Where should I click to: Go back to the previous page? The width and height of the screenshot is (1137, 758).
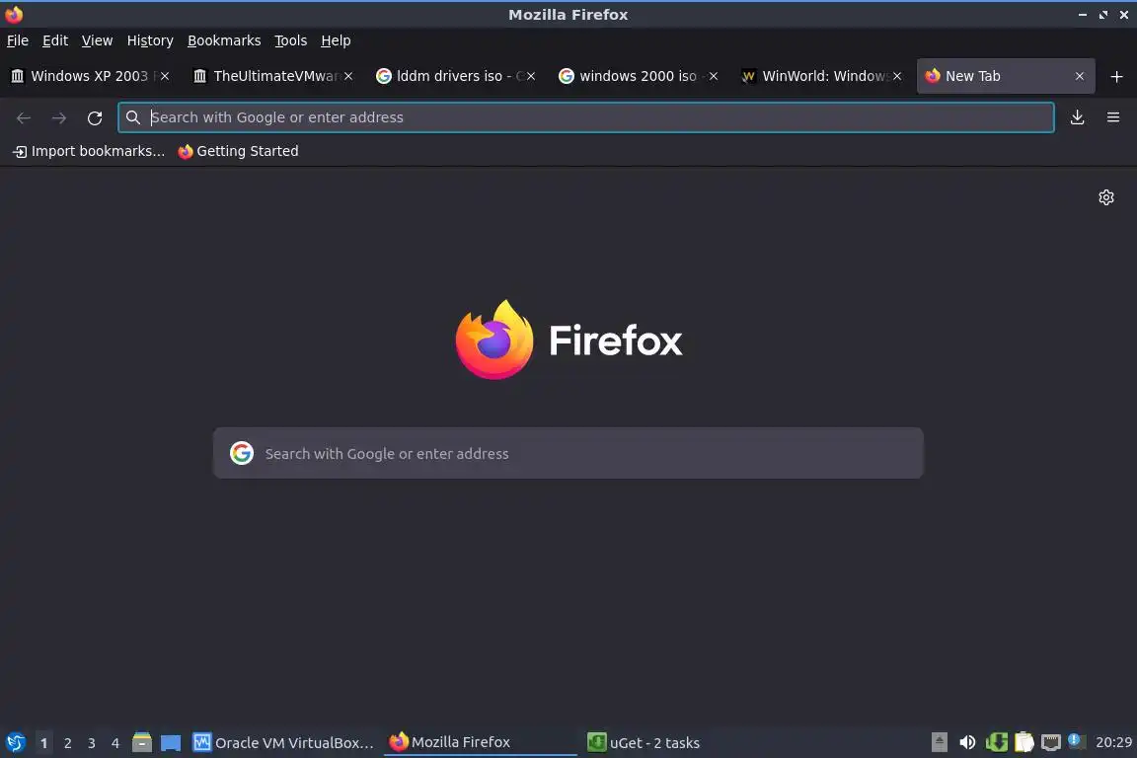tap(24, 117)
